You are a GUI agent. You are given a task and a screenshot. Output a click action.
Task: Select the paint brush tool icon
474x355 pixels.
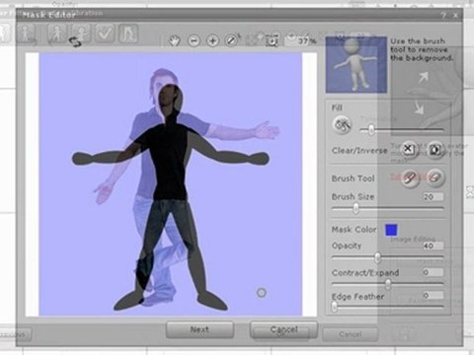click(x=410, y=177)
